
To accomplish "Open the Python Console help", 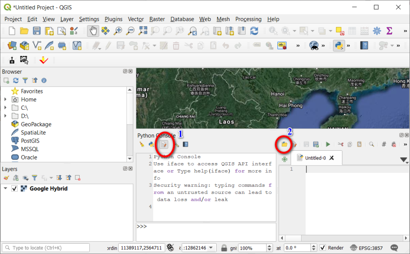I will [186, 145].
